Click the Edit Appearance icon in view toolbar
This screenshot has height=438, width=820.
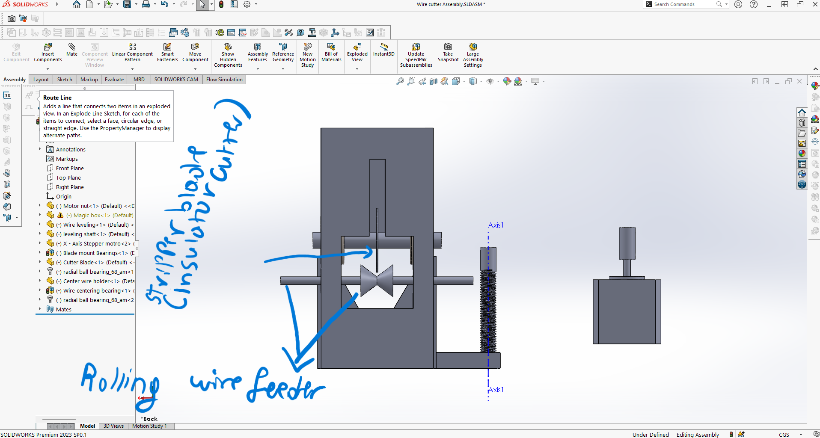pyautogui.click(x=507, y=81)
